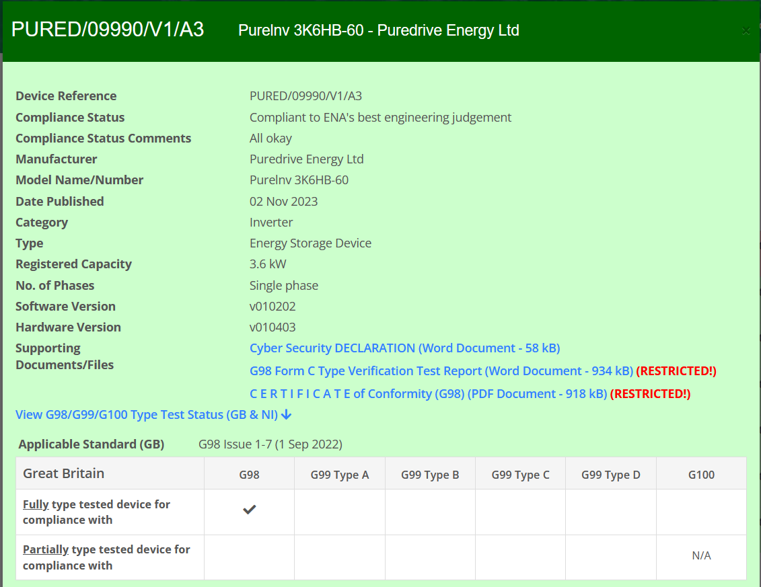Open the Cyber Security DECLARATION Word document
Screen dimensions: 761x587
tap(404, 348)
